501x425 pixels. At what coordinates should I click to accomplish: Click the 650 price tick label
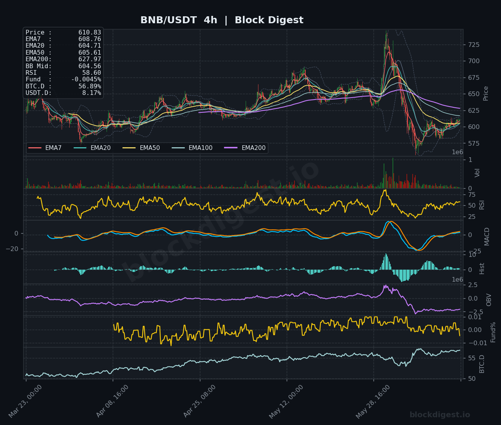pyautogui.click(x=473, y=94)
